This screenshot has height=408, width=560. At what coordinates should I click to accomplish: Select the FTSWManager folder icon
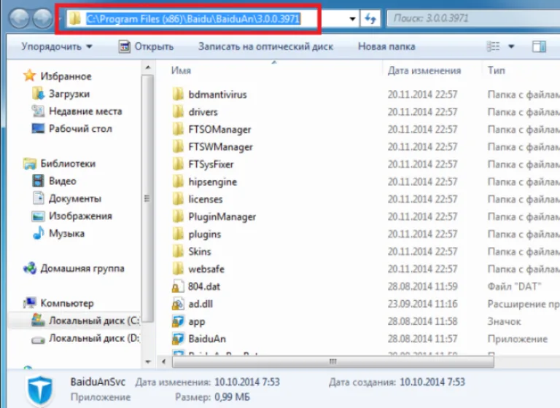click(x=178, y=146)
